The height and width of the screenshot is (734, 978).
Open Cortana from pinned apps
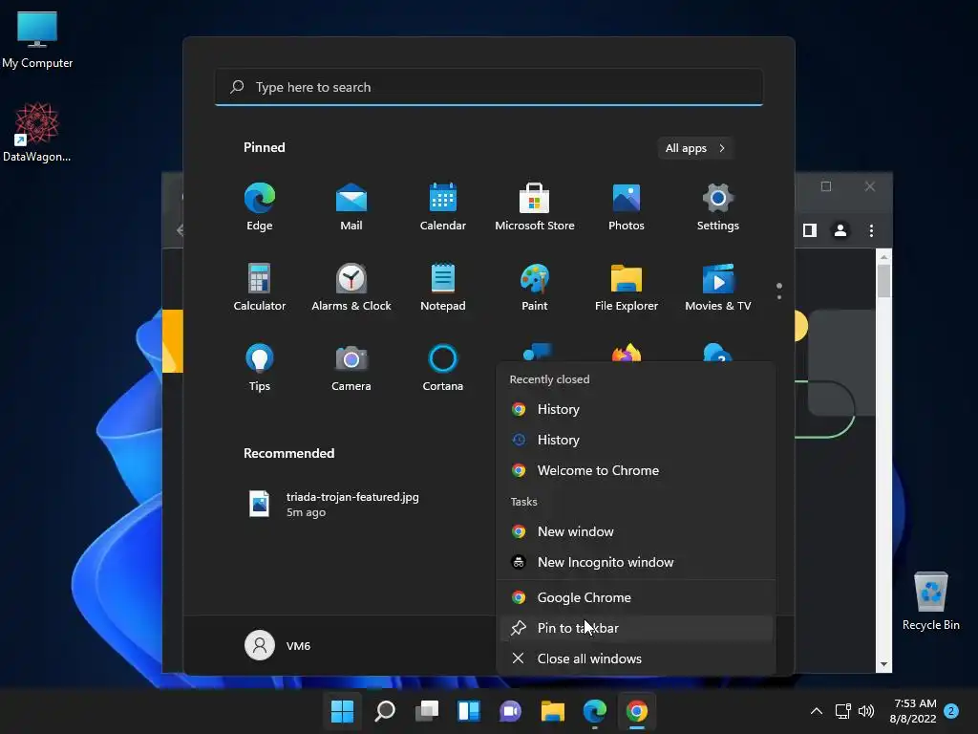point(443,368)
